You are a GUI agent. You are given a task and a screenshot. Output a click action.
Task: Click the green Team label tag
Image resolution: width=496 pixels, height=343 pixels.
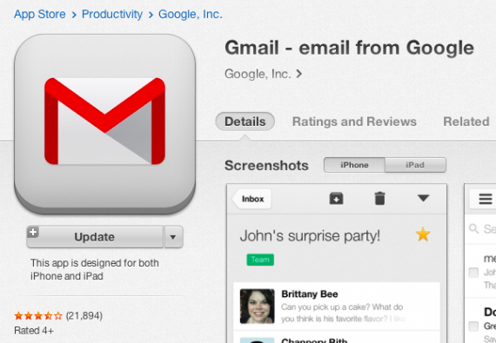tap(260, 260)
